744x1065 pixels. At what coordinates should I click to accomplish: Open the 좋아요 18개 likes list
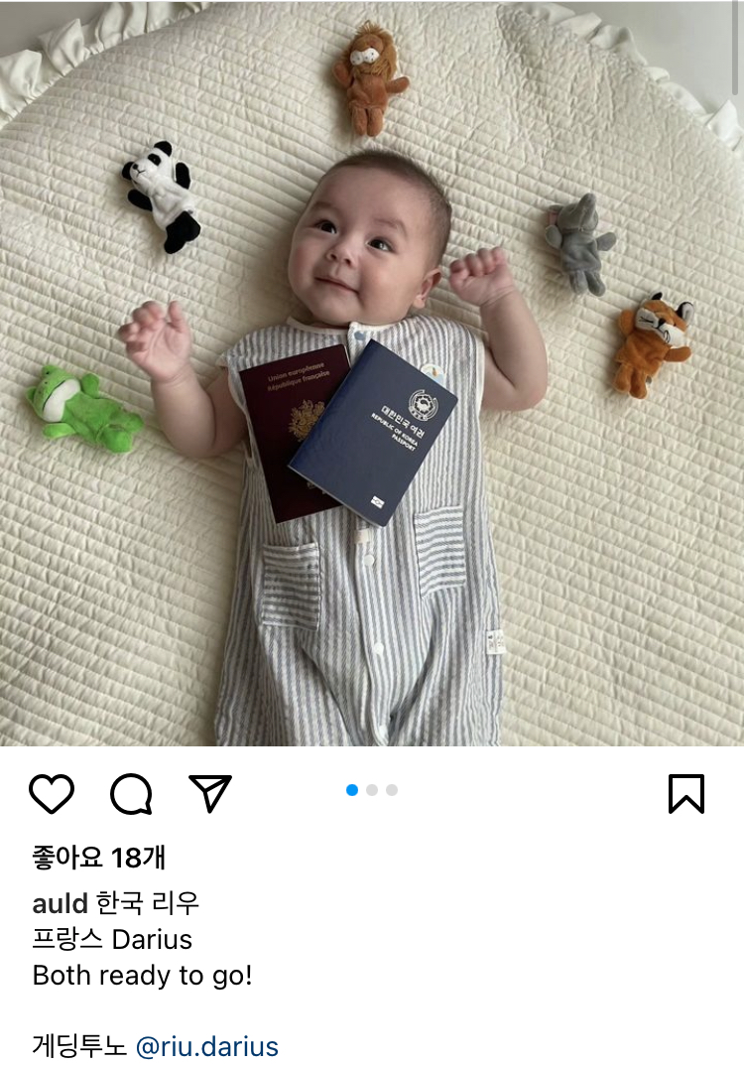pos(98,858)
